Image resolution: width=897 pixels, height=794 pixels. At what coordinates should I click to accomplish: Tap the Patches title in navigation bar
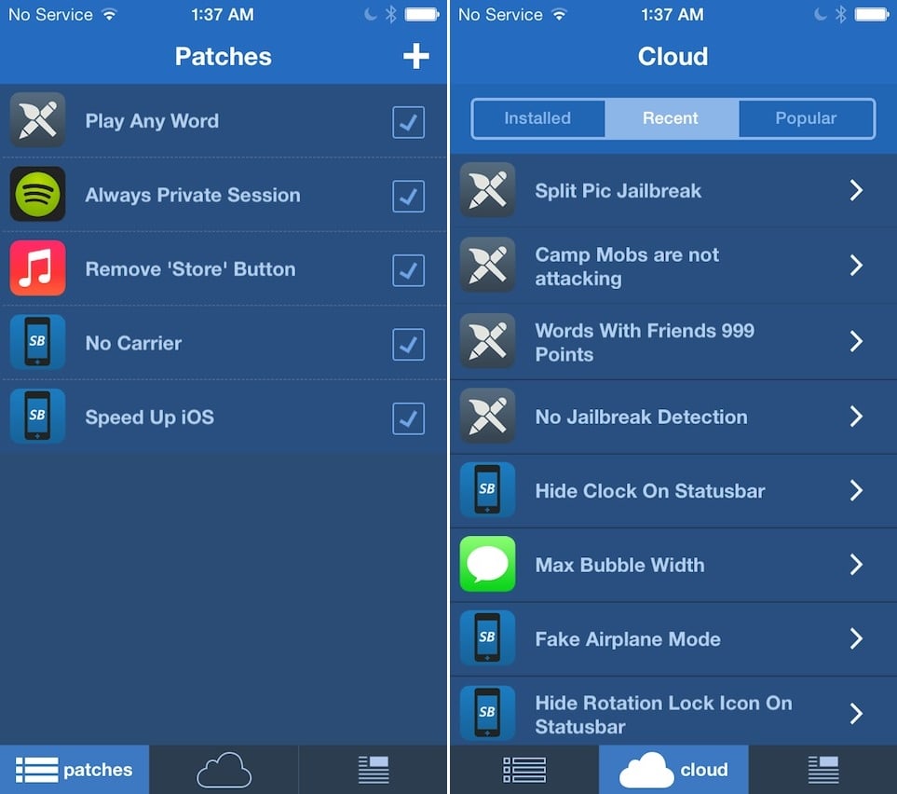pyautogui.click(x=224, y=56)
